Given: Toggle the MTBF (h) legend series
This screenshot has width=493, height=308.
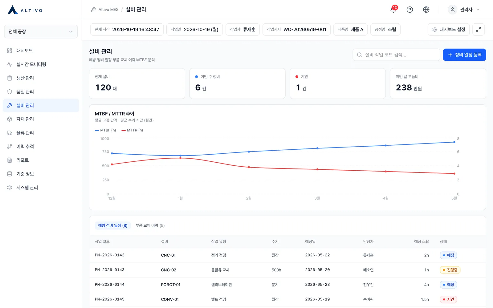Looking at the screenshot, I should click(x=105, y=130).
